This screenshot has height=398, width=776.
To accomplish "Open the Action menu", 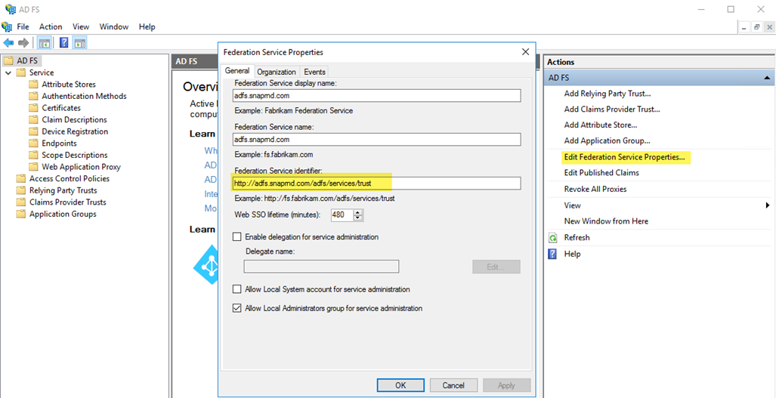I will [51, 26].
